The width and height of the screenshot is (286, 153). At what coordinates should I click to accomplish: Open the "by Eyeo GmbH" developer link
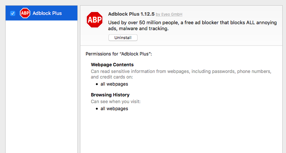coord(169,15)
